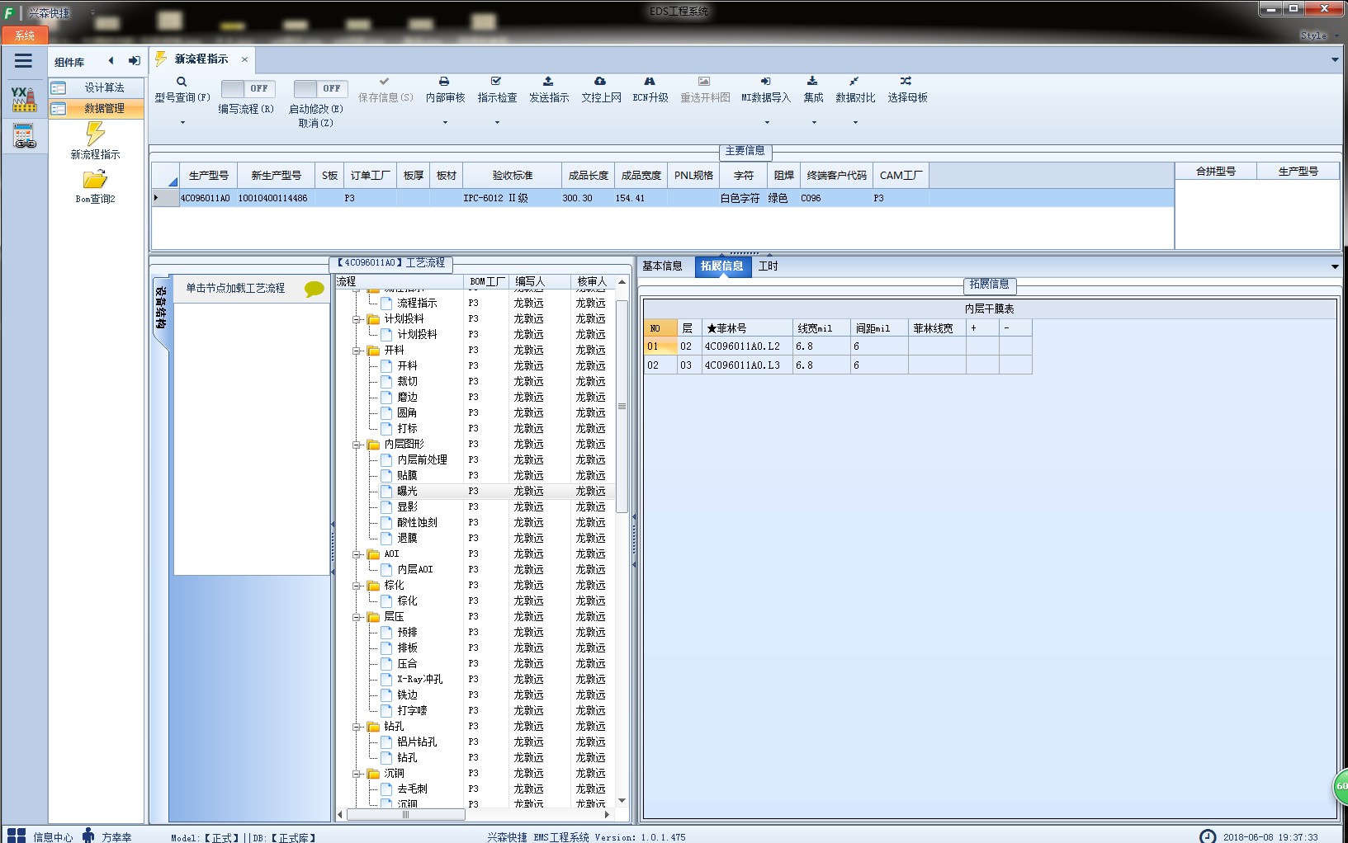Close the 新流程指示 tab
1348x843 pixels.
point(244,59)
